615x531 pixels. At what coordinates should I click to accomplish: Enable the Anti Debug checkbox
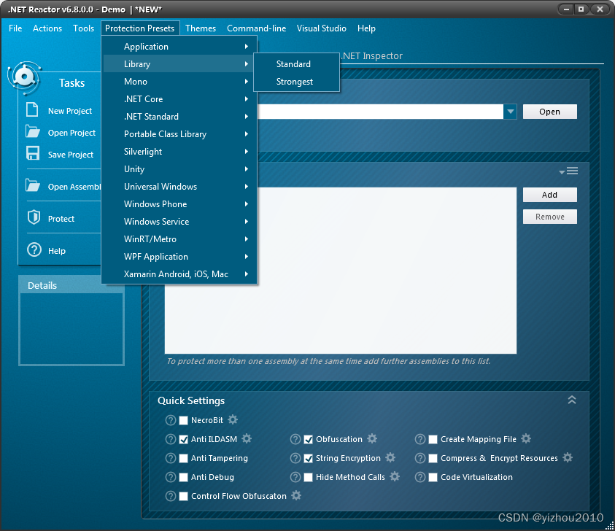(x=184, y=477)
